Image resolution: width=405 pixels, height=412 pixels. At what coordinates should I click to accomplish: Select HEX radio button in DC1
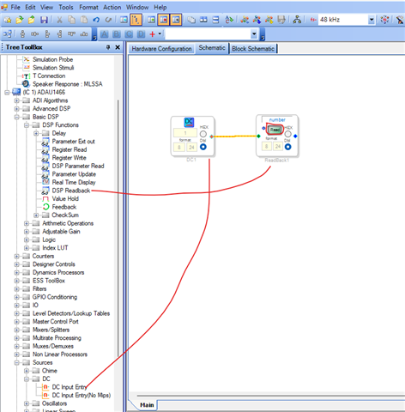coord(203,134)
